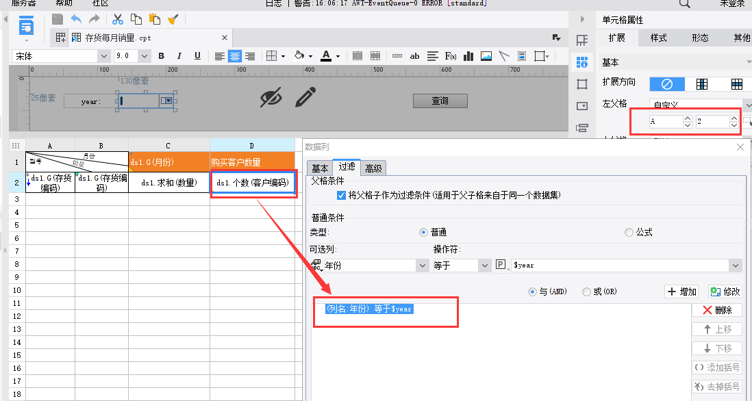752x401 pixels.
Task: Click the 删除 delete condition button
Action: 717,310
